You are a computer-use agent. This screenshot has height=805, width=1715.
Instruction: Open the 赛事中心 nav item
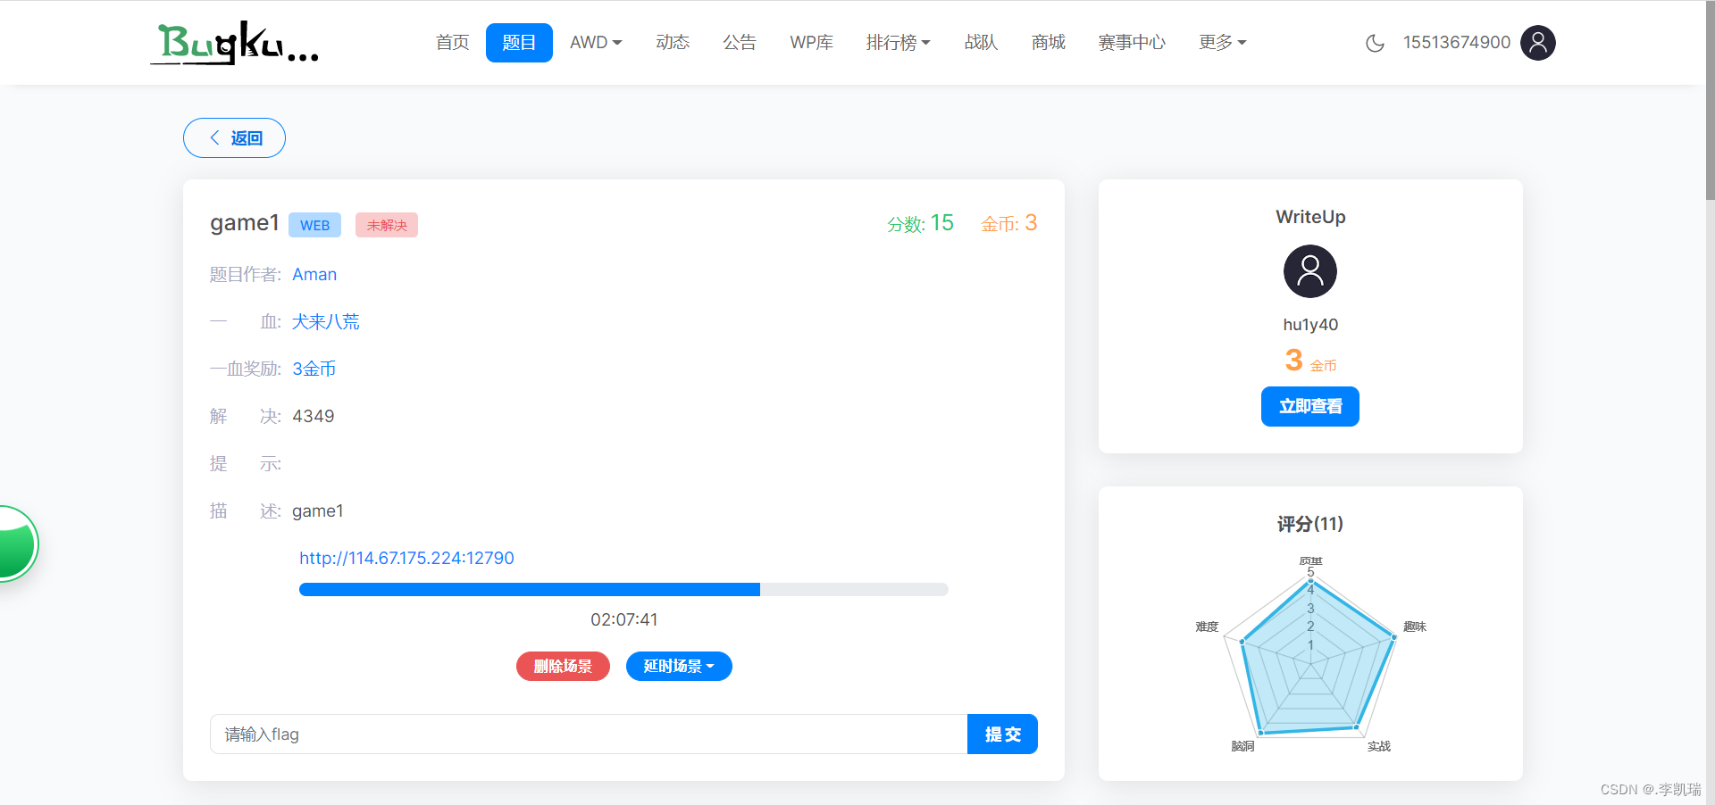(x=1132, y=43)
